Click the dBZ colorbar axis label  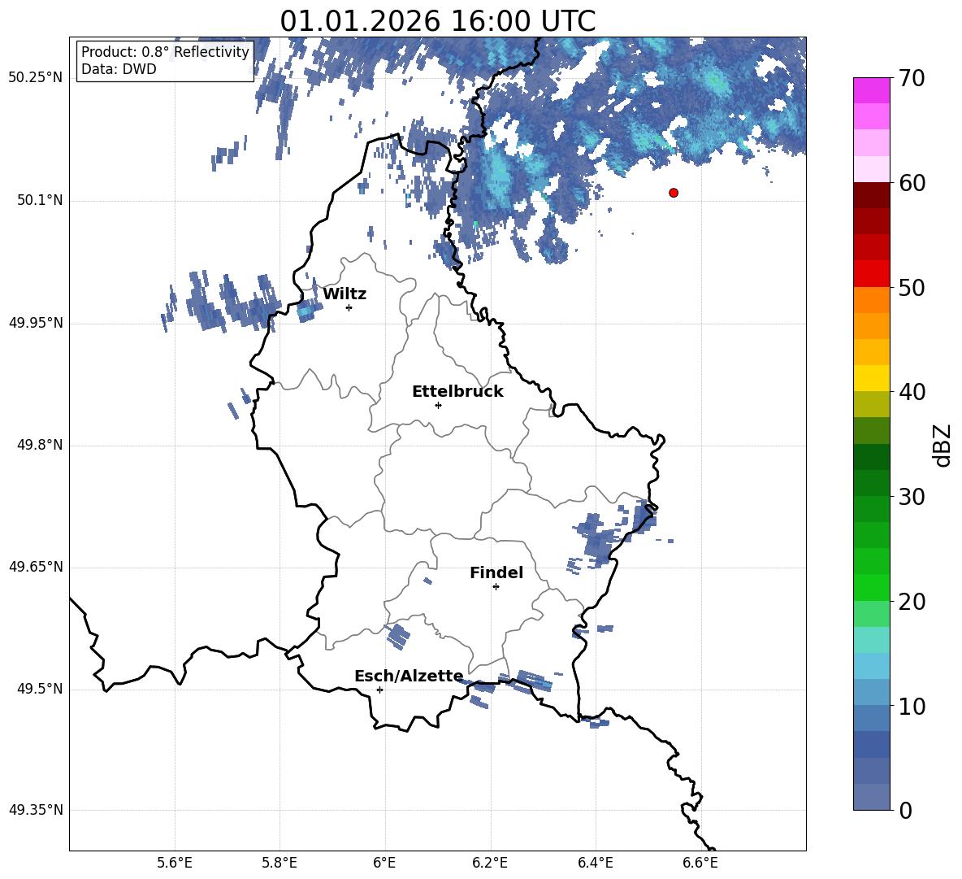tap(942, 445)
